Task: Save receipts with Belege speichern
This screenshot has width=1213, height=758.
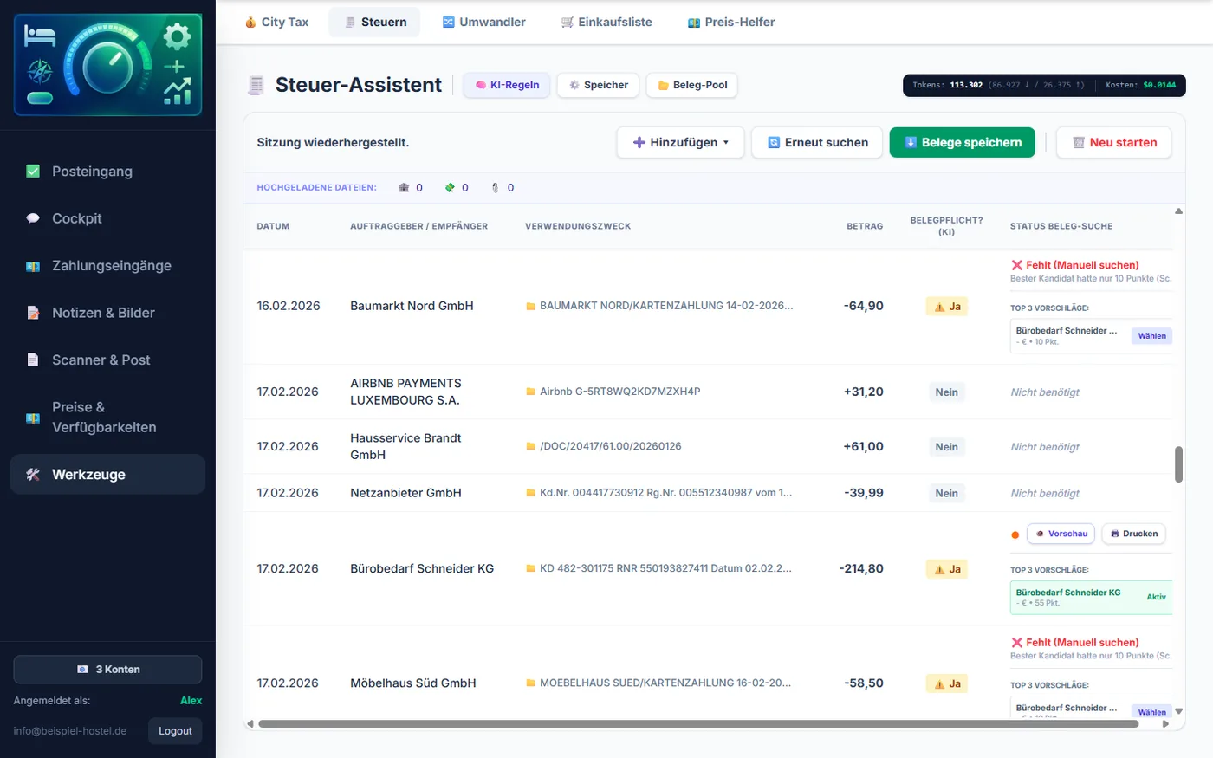Action: click(963, 143)
